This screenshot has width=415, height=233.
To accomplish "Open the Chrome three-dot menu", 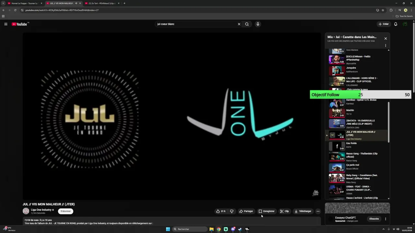I will tap(411, 10).
